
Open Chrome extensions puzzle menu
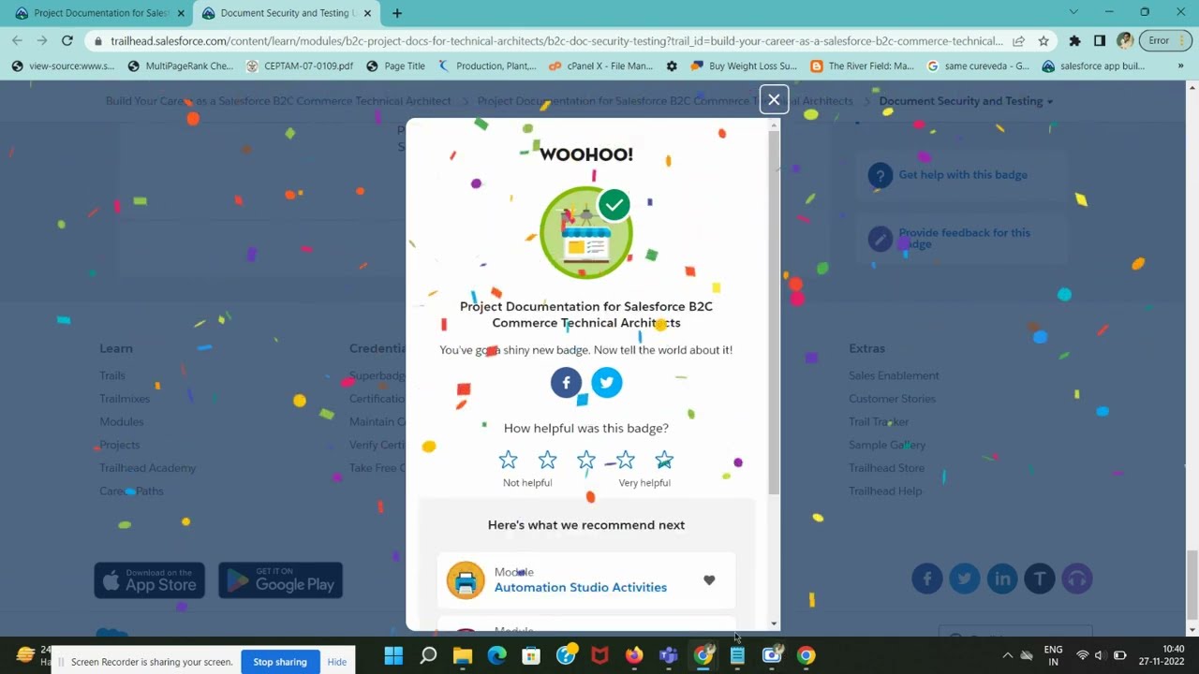coord(1074,41)
